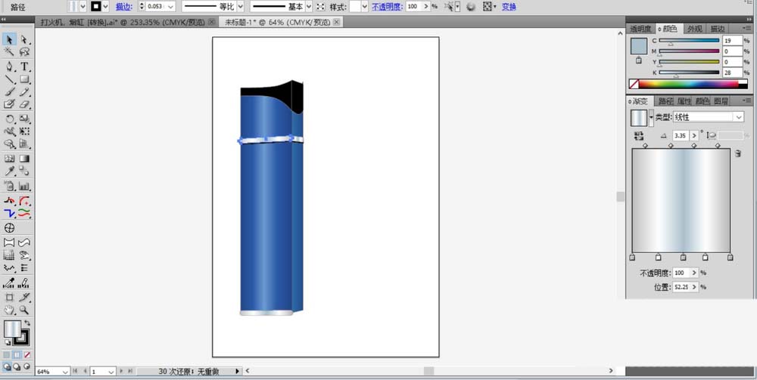Reset to default fill and stroke

point(8,342)
